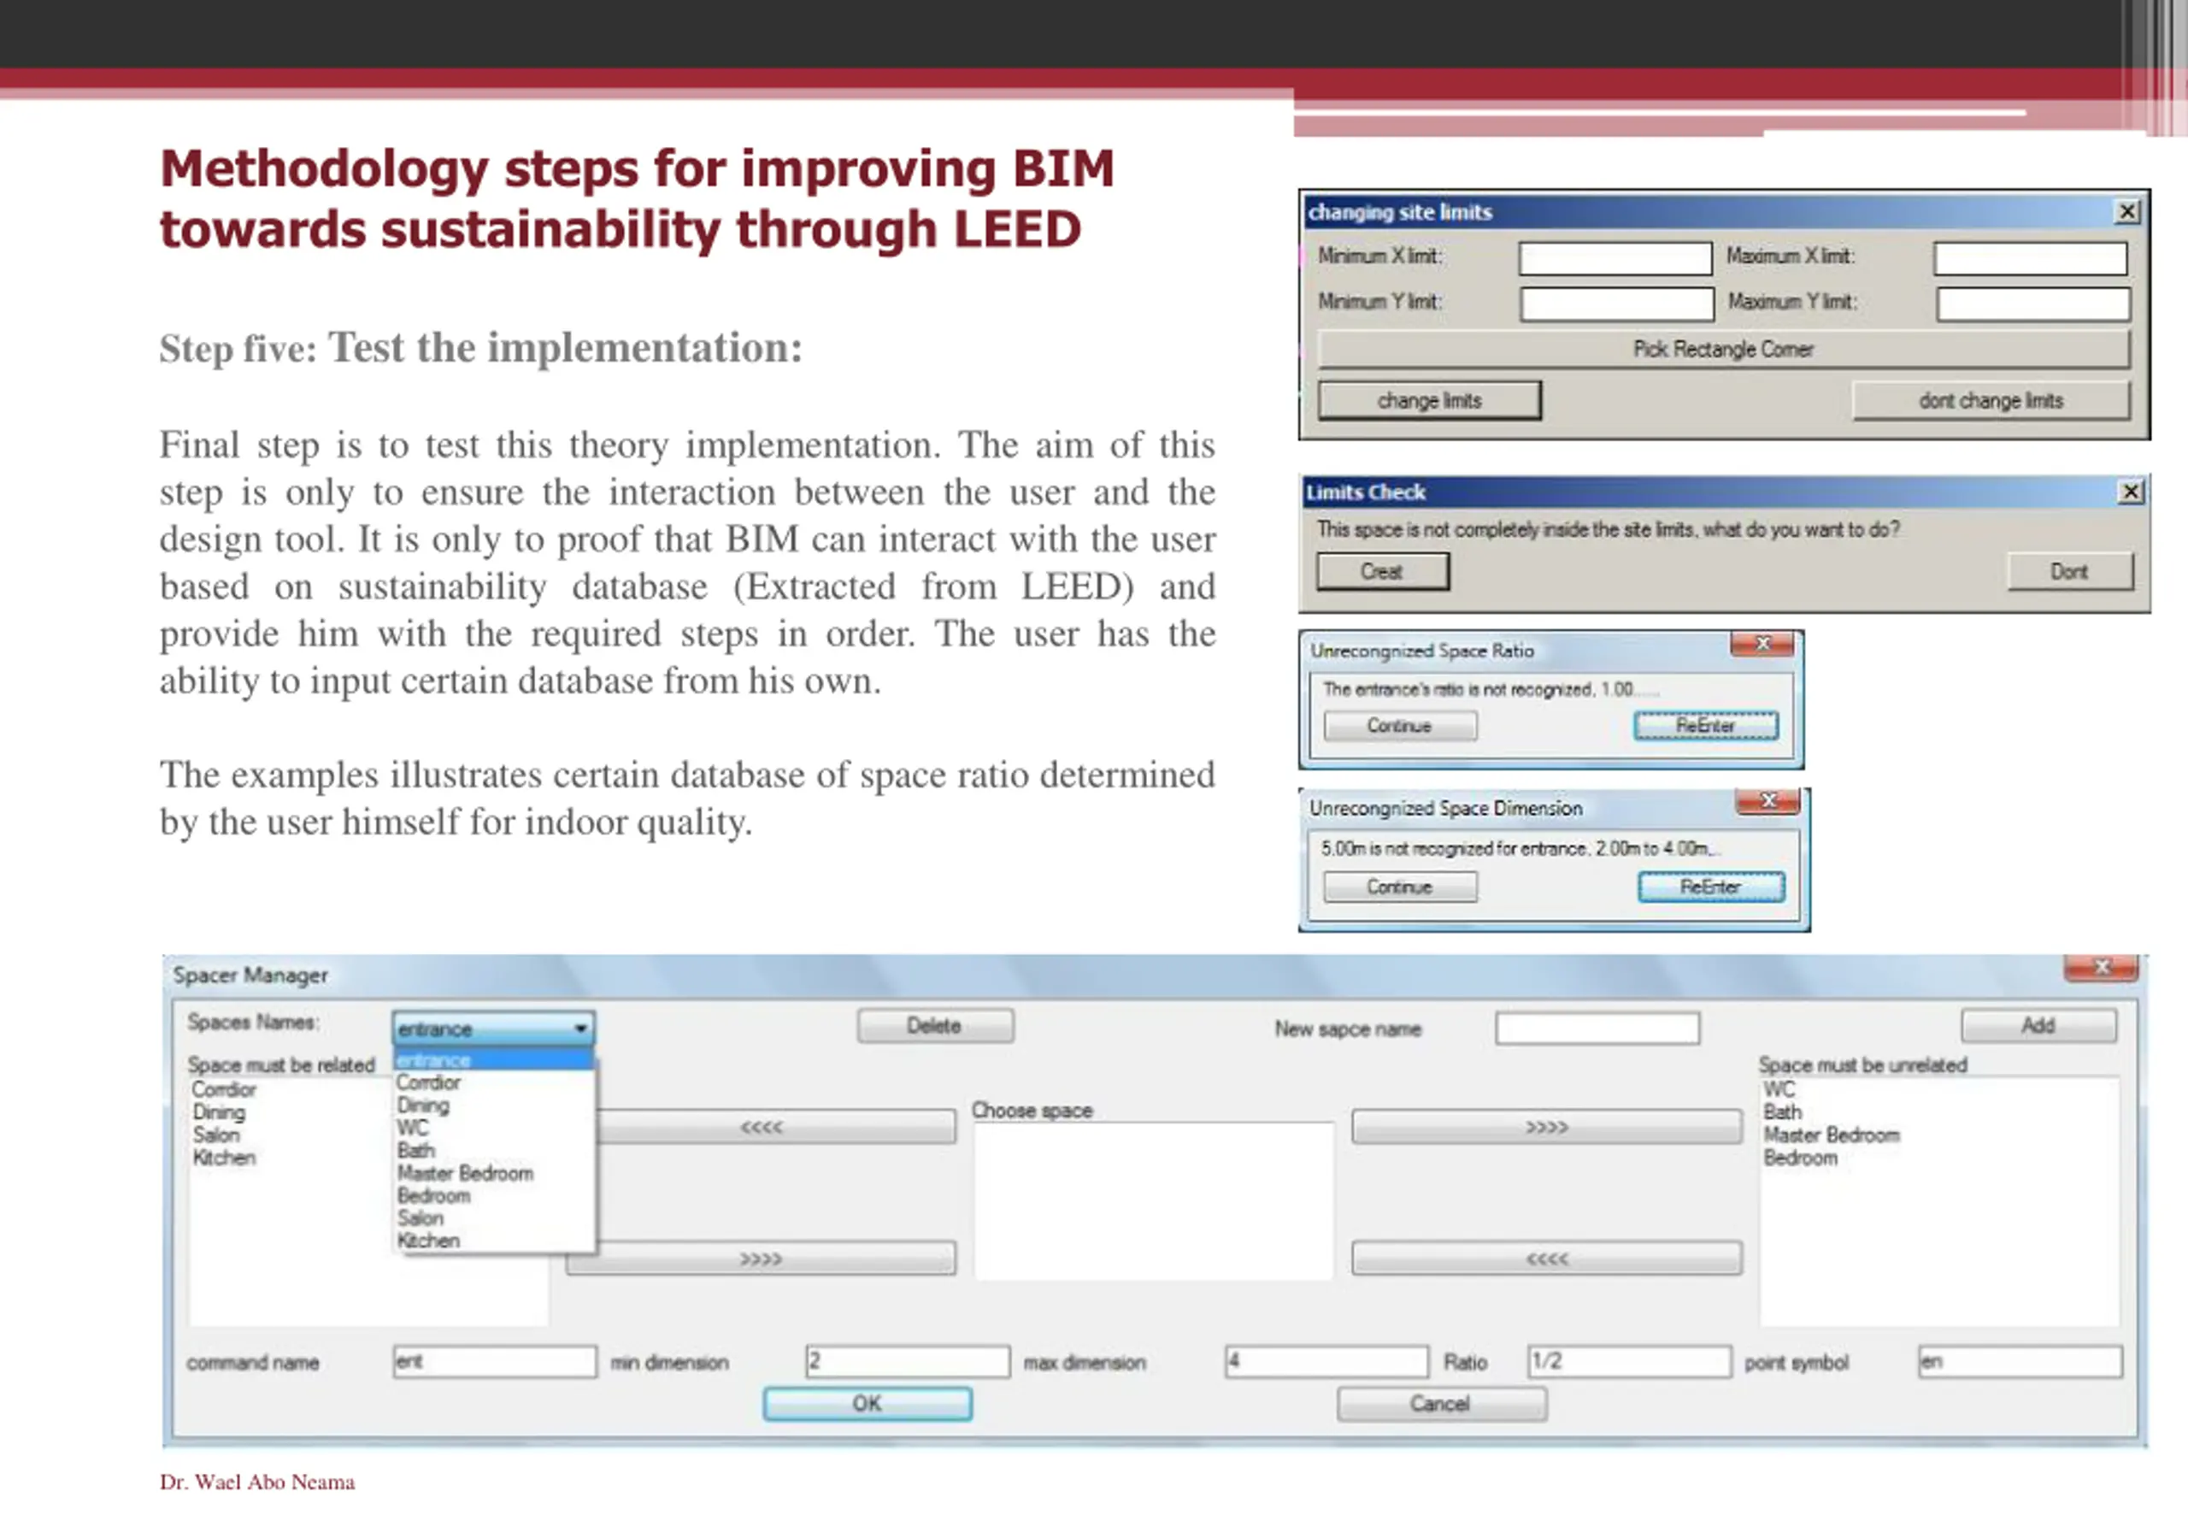Click ReEnter in Unrecognized Space Dimension dialog
Screen dimensions: 2188x1515
[1711, 887]
